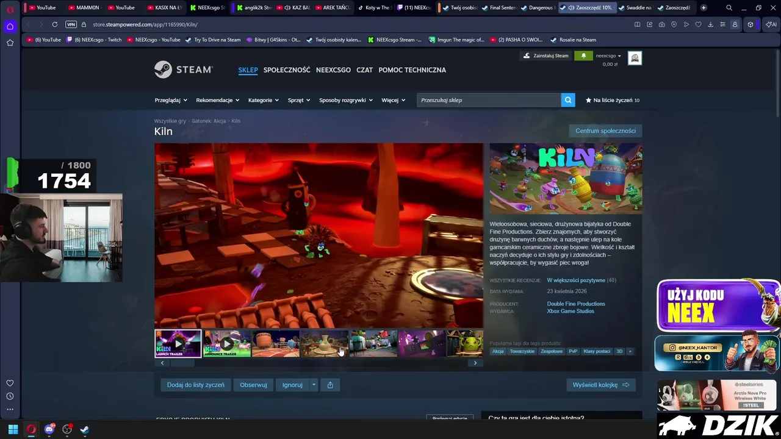Click the media strip horizontal scrollbar handle

[182, 363]
